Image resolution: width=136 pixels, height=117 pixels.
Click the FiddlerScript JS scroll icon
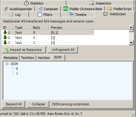coord(110,9)
